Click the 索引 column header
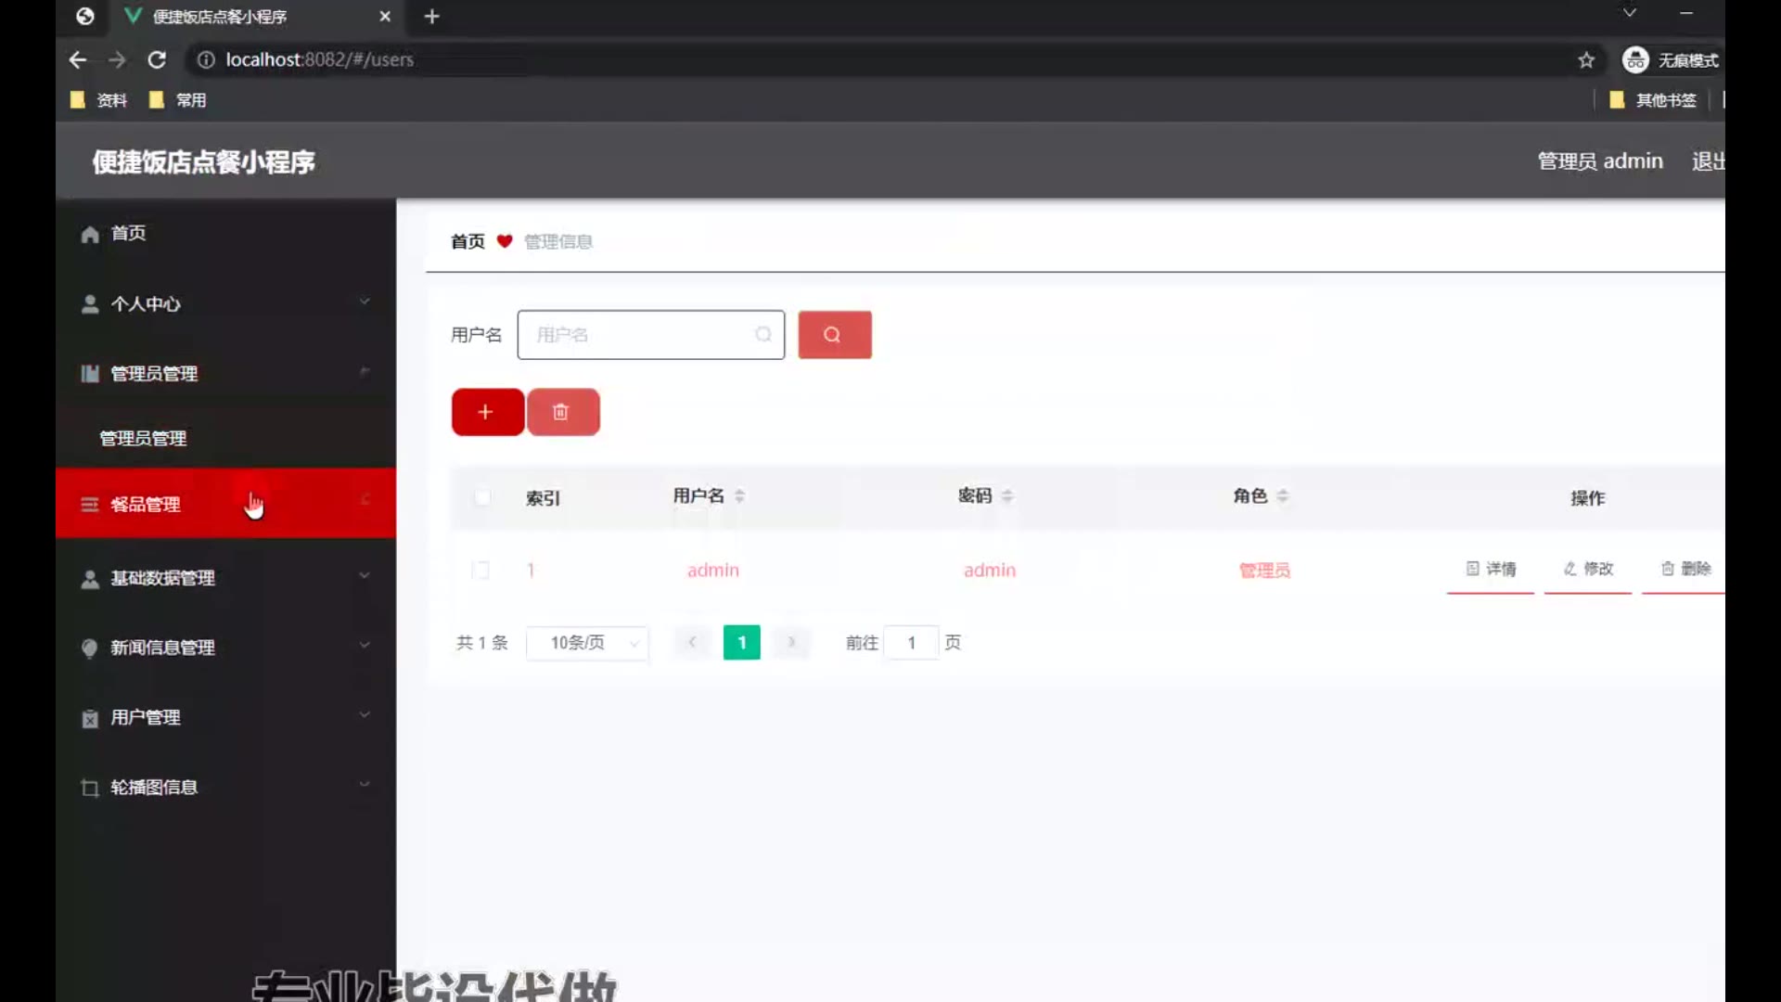This screenshot has height=1002, width=1781. (x=543, y=498)
